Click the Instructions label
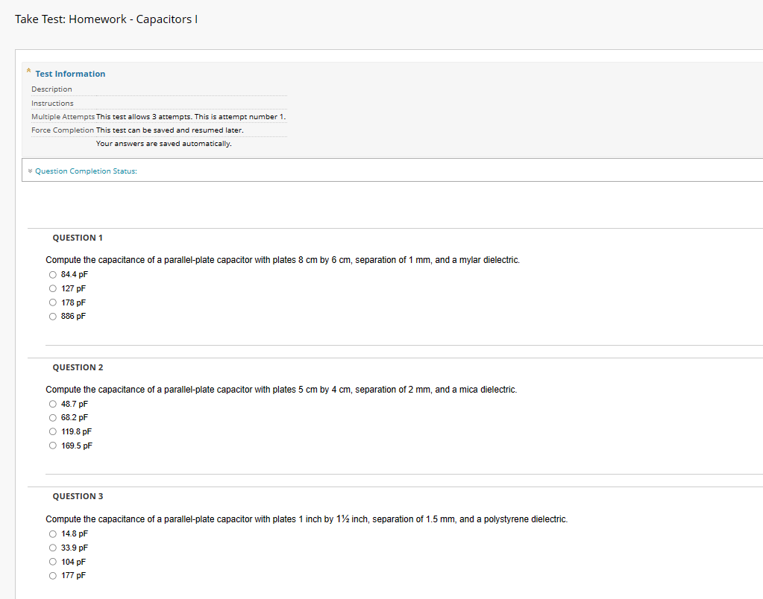The height and width of the screenshot is (599, 763). (x=52, y=103)
